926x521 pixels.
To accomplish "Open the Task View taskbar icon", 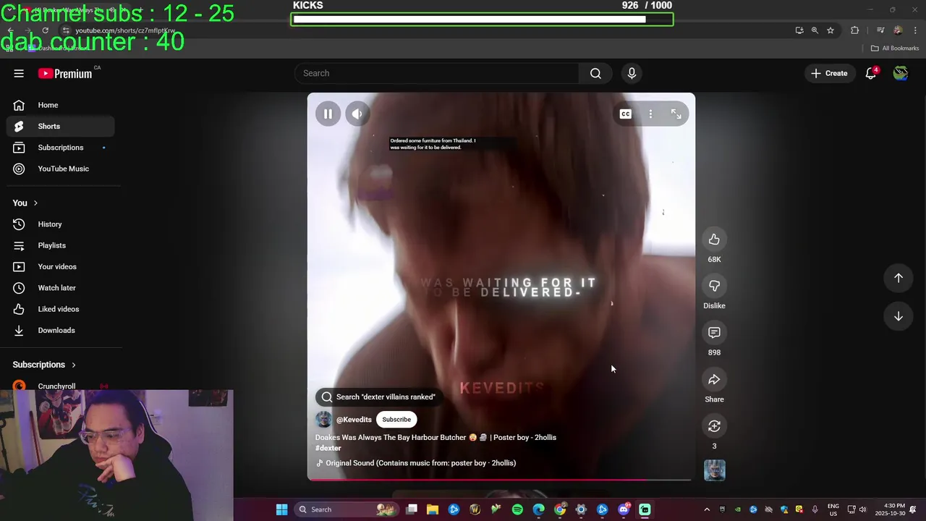I will (x=411, y=509).
